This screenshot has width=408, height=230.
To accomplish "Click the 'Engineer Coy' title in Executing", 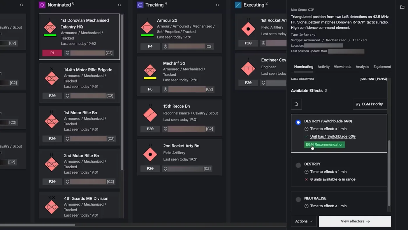I will tap(274, 60).
